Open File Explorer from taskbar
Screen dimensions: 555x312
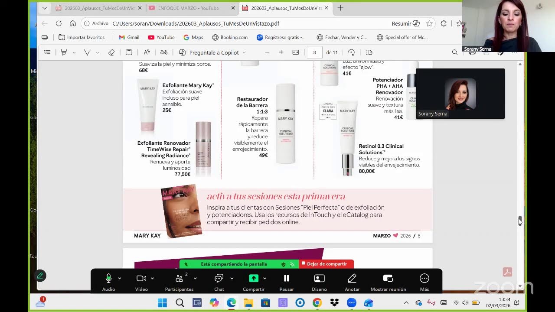(x=248, y=302)
